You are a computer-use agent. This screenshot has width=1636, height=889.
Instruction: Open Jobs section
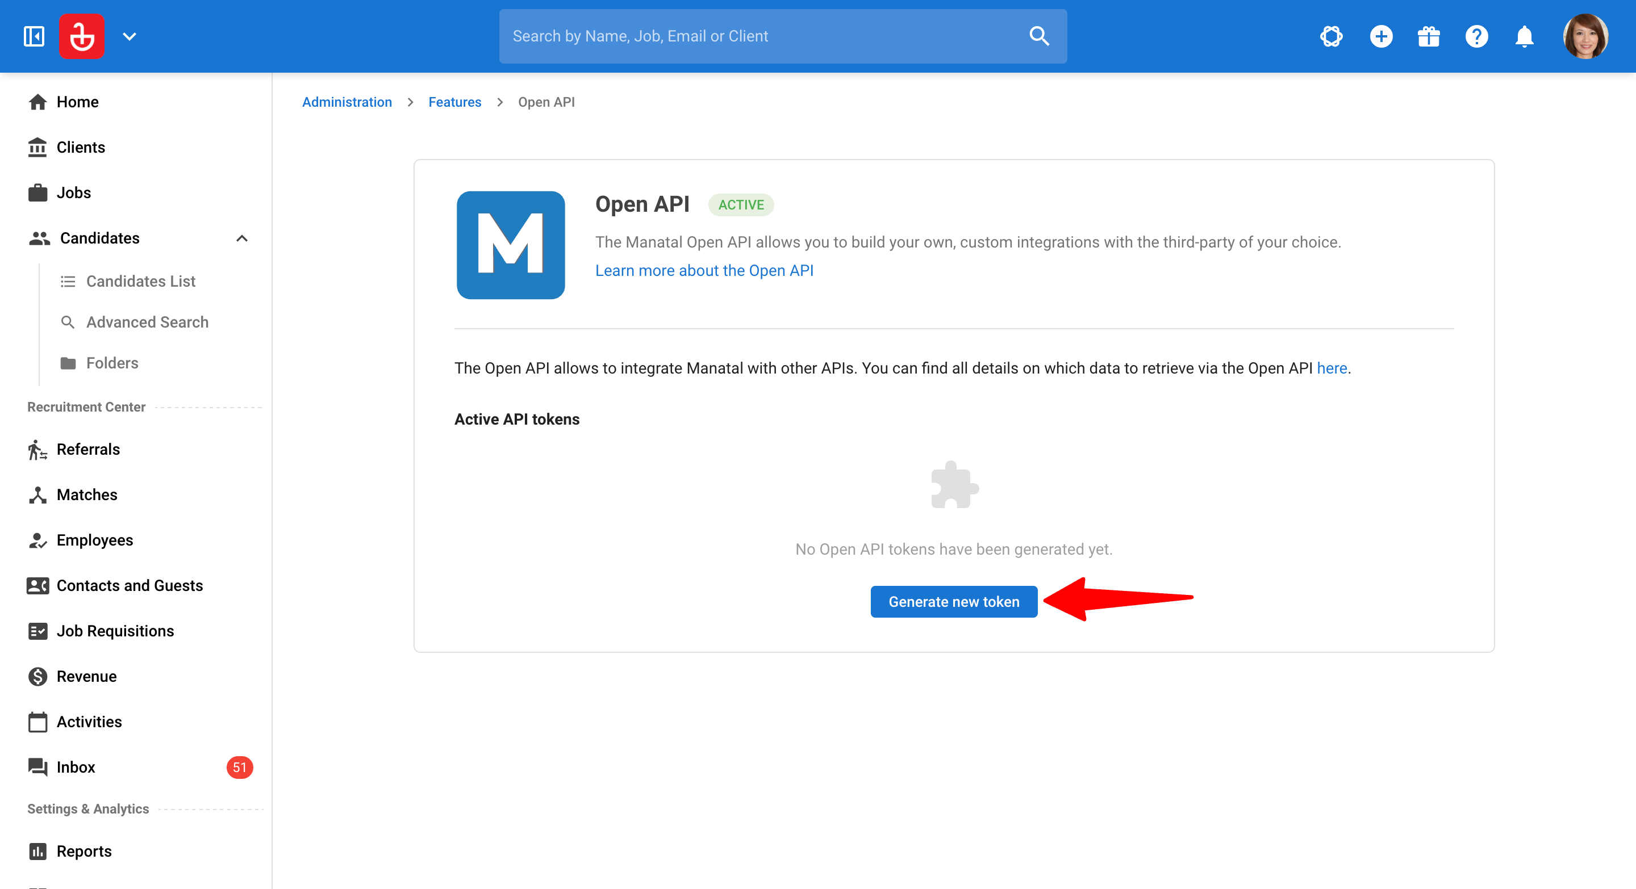[x=136, y=193]
